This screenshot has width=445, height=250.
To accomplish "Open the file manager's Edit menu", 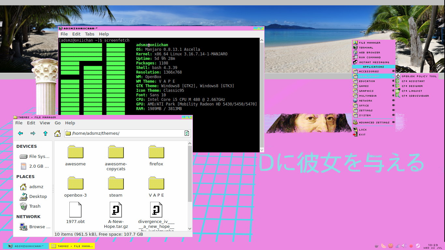I will tap(31, 123).
